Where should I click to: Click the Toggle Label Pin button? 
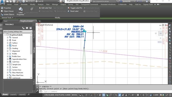pos(75,8)
